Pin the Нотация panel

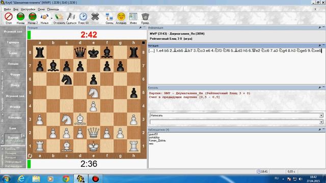pos(319,45)
